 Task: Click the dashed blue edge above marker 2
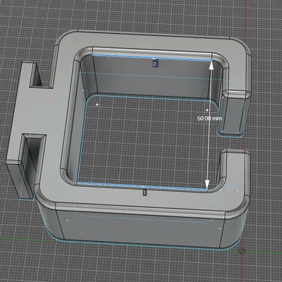coord(152,58)
